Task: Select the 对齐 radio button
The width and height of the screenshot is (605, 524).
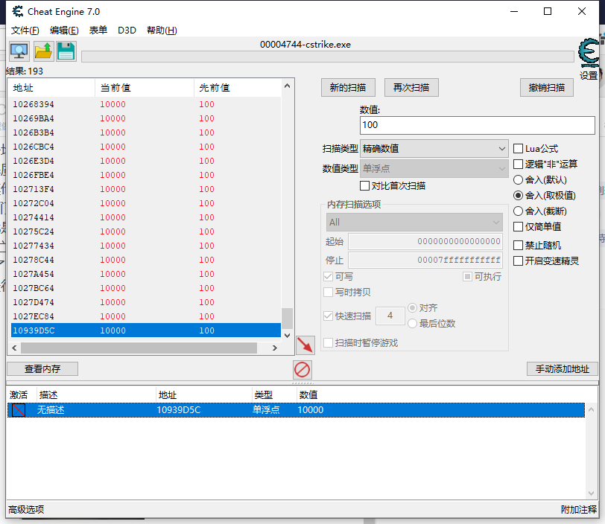Action: (x=413, y=307)
